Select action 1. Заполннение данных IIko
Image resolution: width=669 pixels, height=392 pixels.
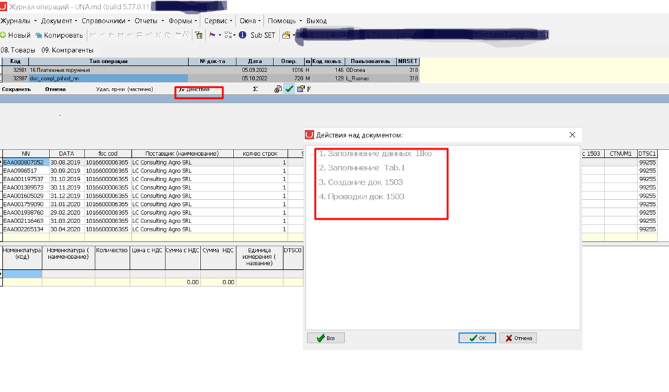pos(376,154)
